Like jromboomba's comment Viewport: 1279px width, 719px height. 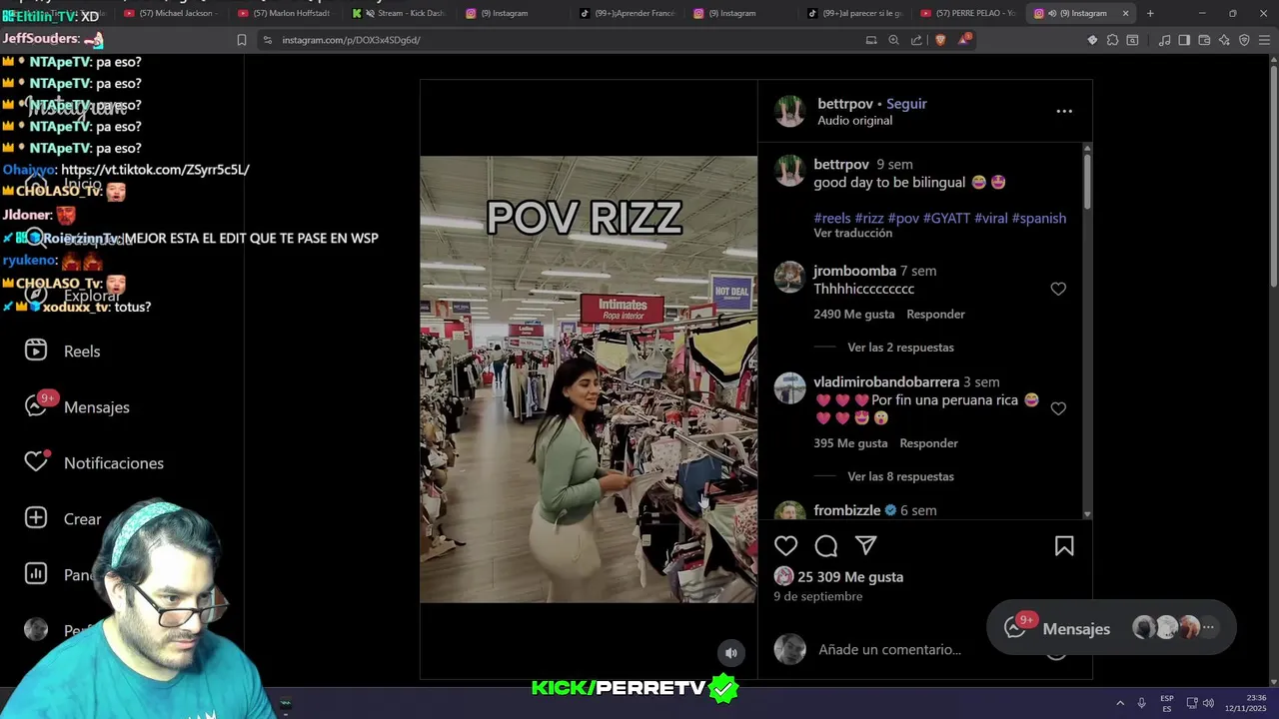(x=1058, y=289)
